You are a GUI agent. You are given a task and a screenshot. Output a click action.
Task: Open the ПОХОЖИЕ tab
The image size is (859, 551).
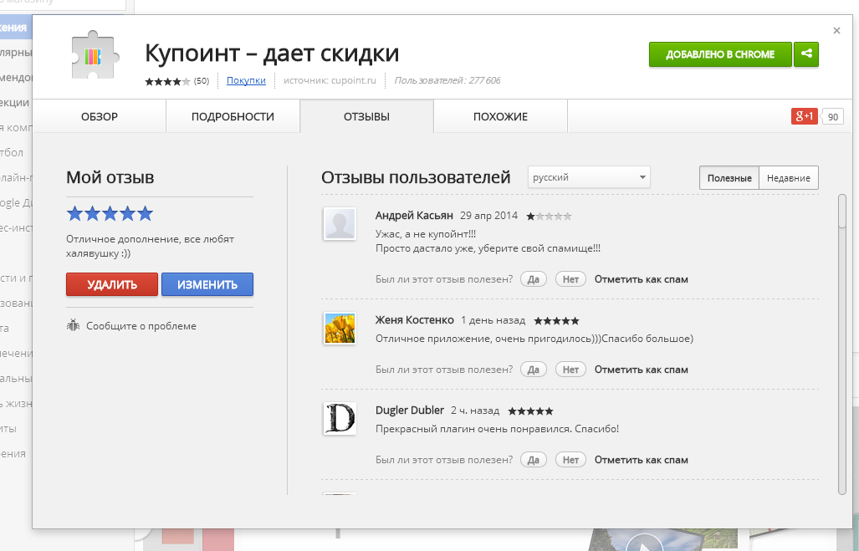coord(500,116)
